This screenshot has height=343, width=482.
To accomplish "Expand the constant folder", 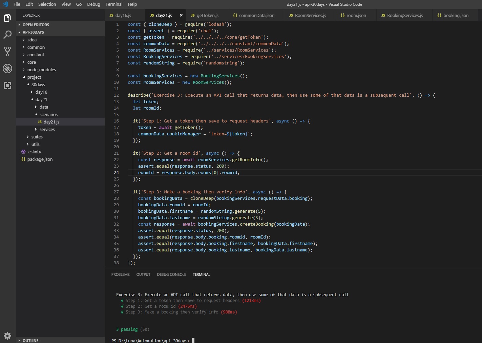I will coord(60,55).
